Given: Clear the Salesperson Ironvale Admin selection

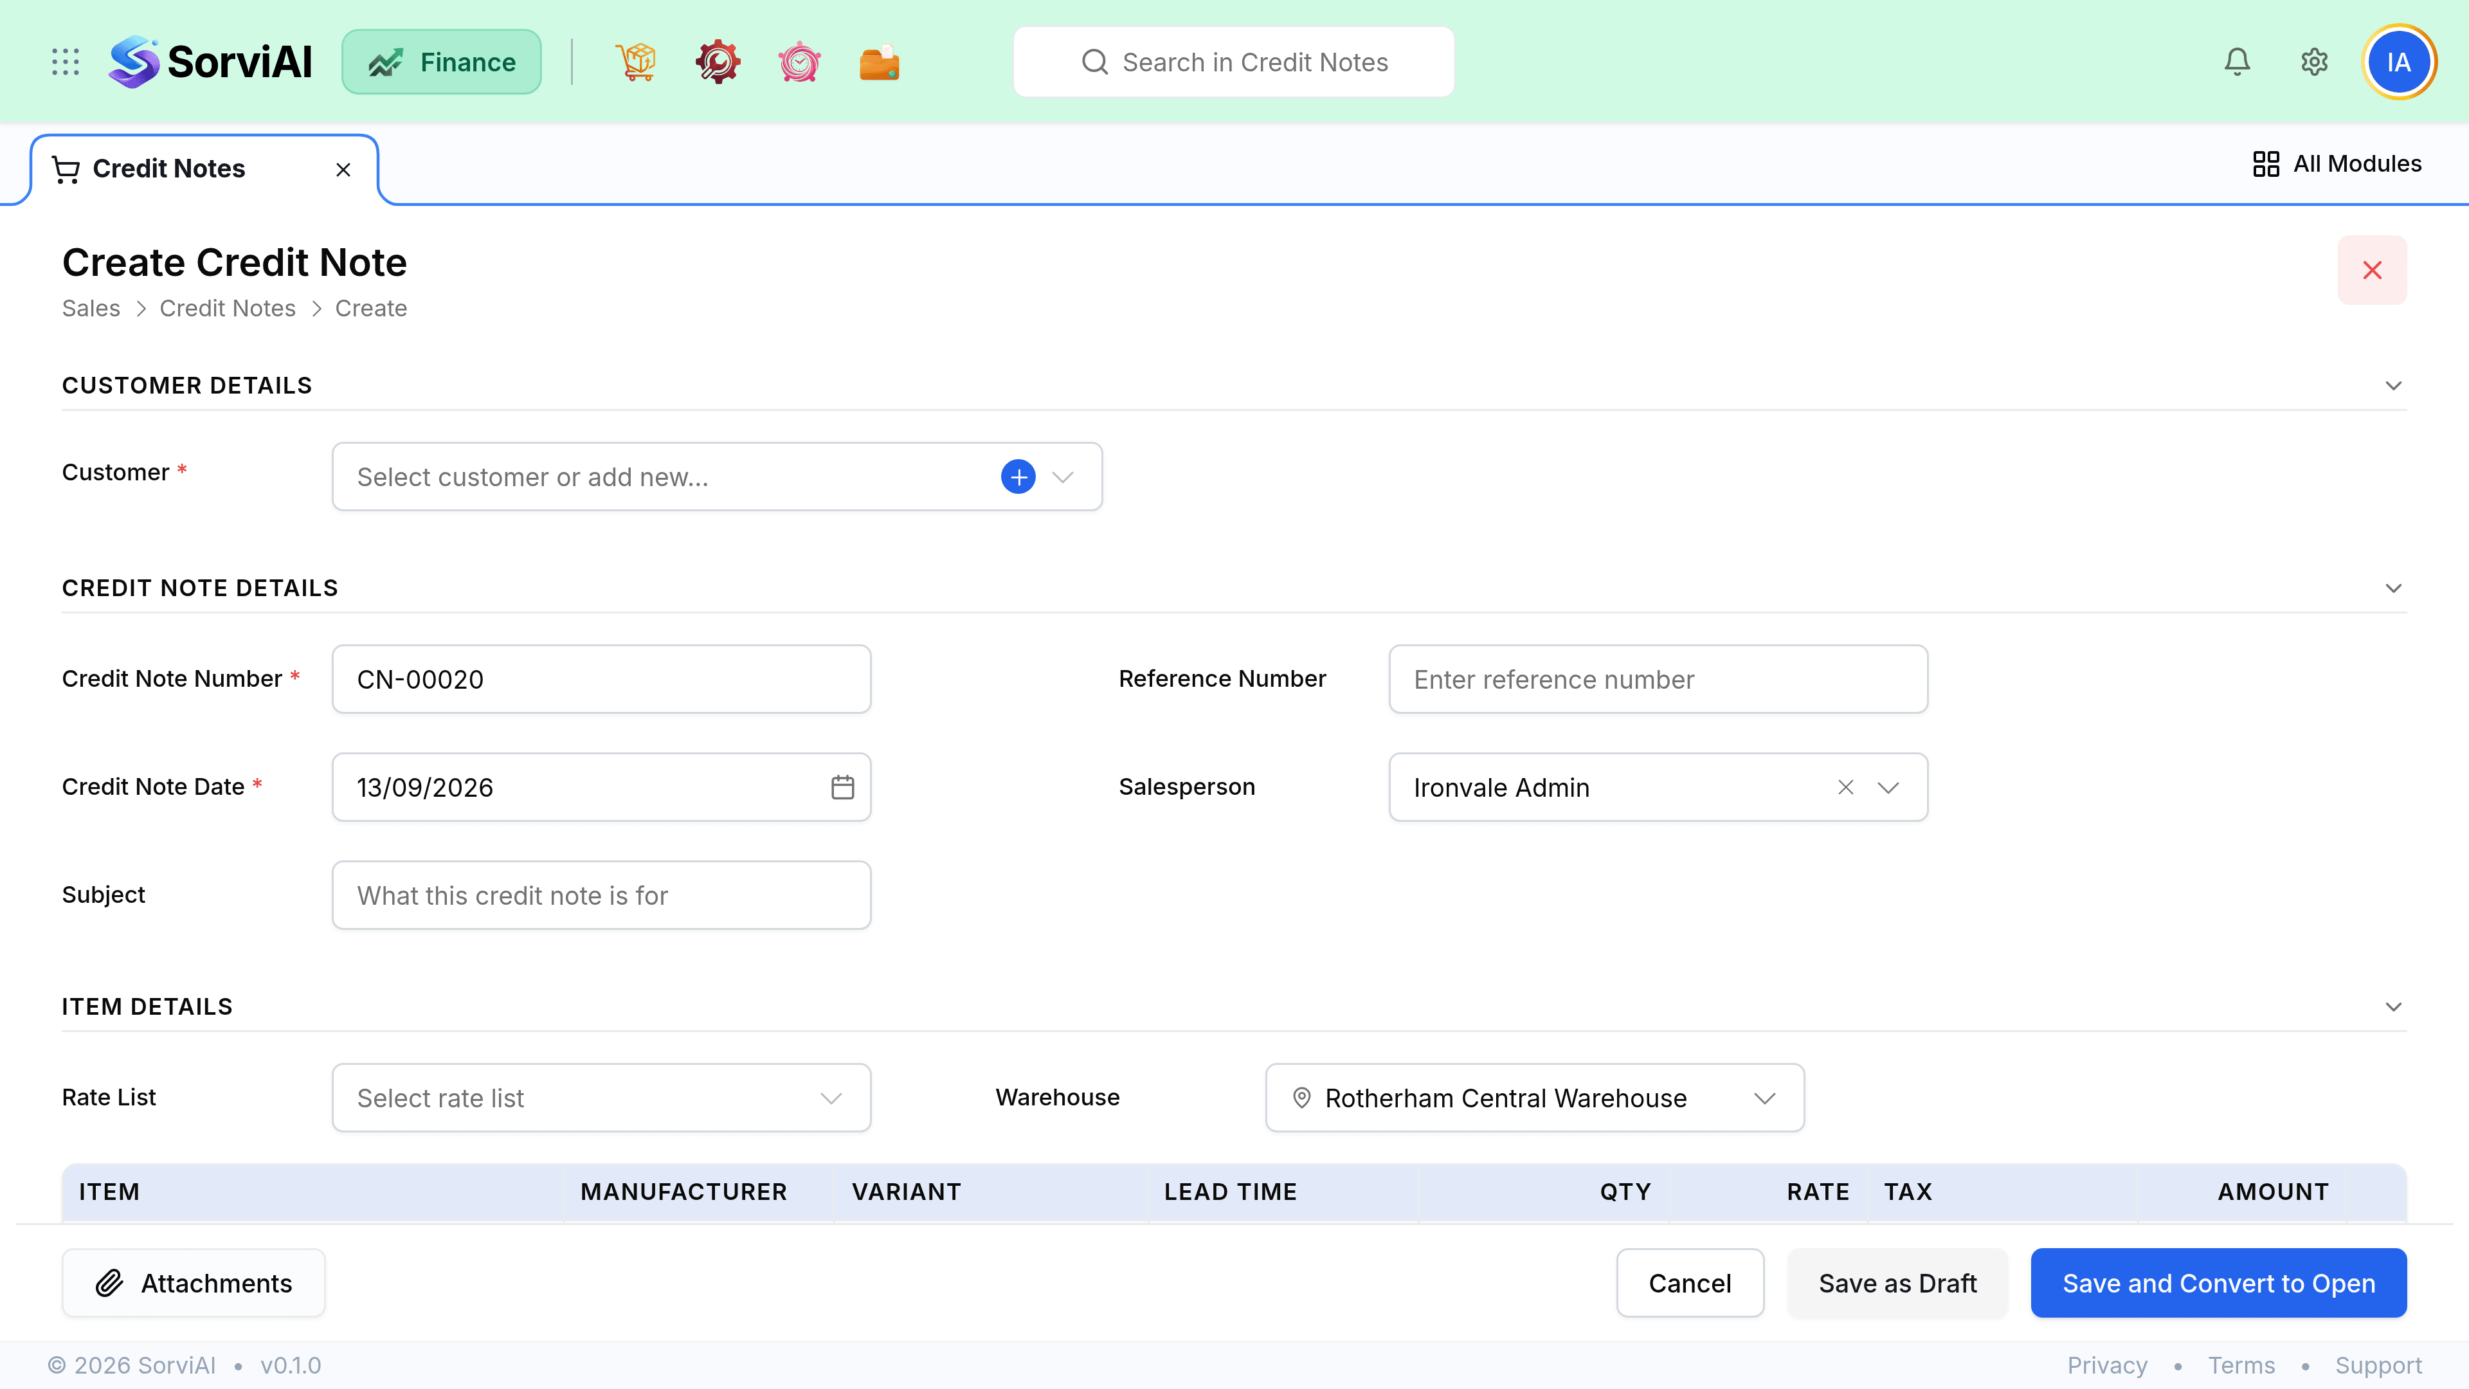Looking at the screenshot, I should (x=1846, y=787).
